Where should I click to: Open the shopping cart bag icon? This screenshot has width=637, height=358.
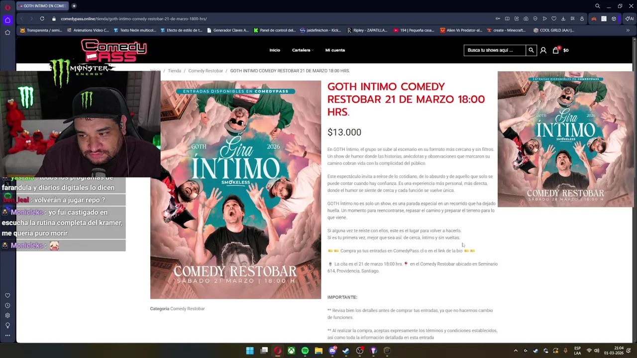pyautogui.click(x=556, y=50)
